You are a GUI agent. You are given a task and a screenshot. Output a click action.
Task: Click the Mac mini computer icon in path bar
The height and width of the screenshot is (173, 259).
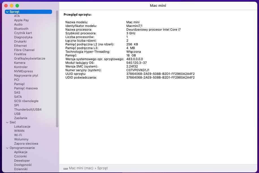point(66,168)
